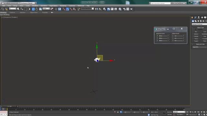Choose Select and Manipulate tool
This screenshot has width=207, height=116.
click(56, 9)
